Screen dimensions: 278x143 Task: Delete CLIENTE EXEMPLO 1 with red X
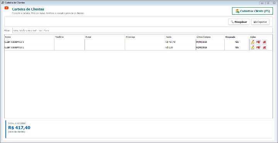[264, 42]
